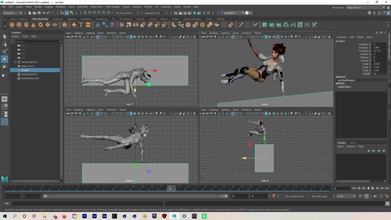Toggle select by object type mode
This screenshot has width=391, height=220.
click(67, 13)
